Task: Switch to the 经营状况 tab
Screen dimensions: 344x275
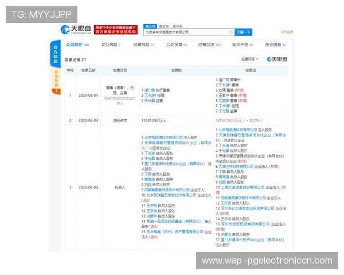Action: (x=209, y=45)
